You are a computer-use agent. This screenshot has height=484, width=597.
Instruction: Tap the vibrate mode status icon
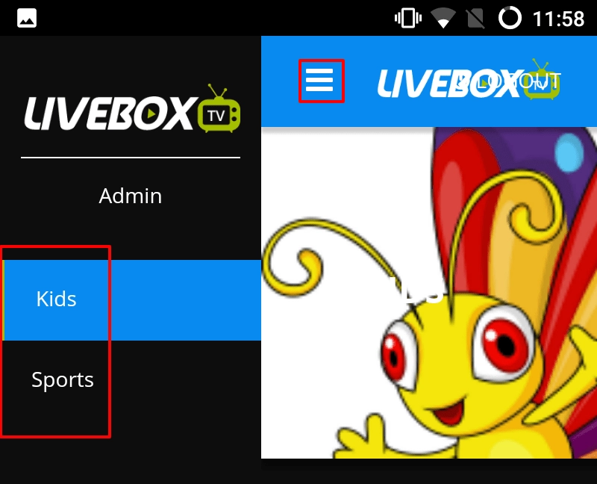click(x=408, y=18)
